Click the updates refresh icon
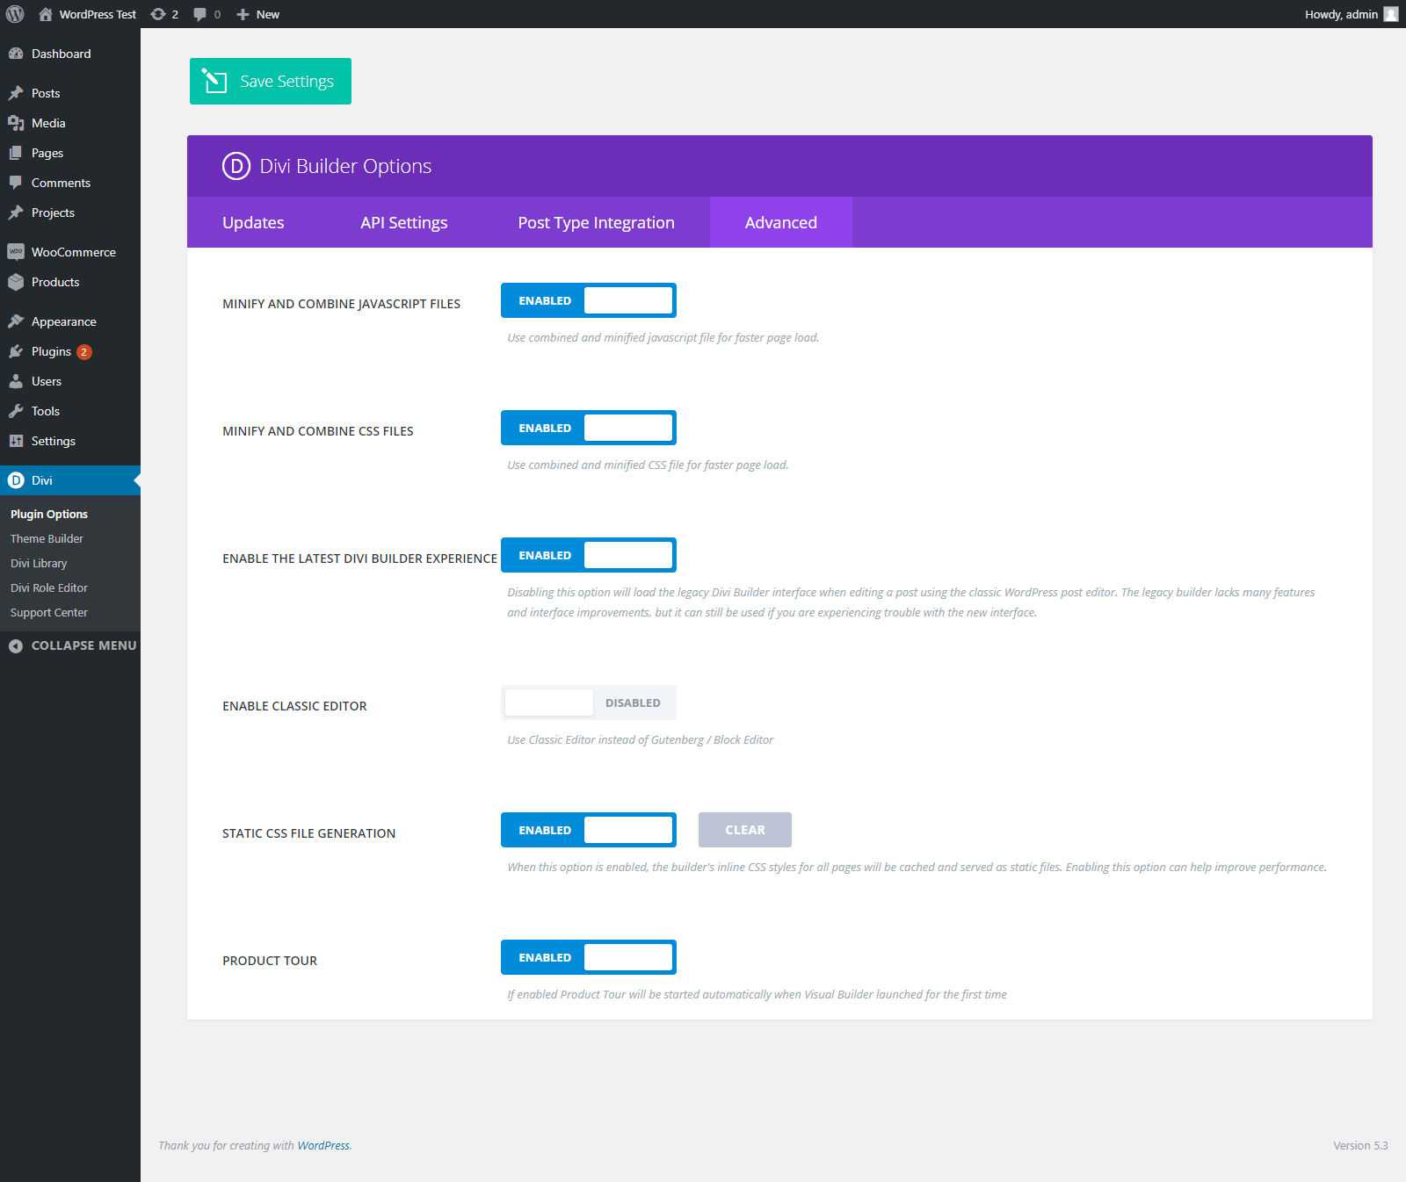Screen dimensions: 1406x1182 [x=158, y=14]
